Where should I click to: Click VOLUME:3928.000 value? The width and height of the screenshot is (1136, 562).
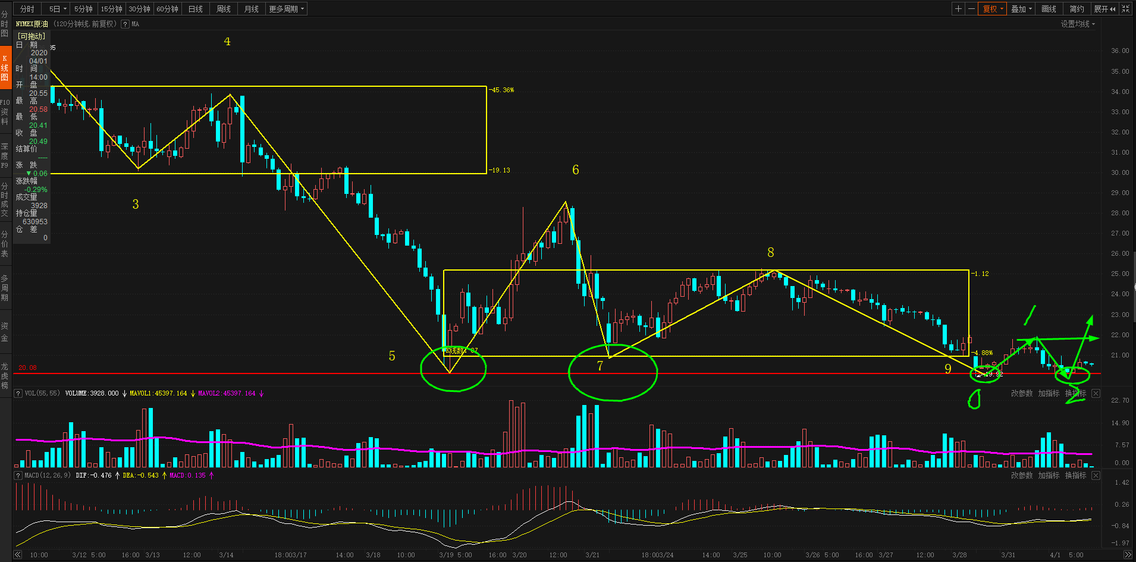[x=92, y=394]
